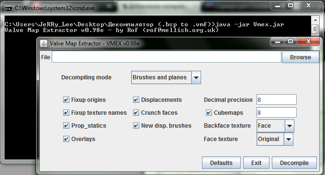This screenshot has height=175, width=325.
Task: Maximize the cmd.exe window
Action: [291, 6]
